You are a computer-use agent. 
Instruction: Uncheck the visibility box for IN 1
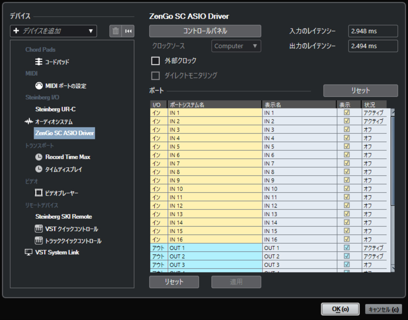pos(347,113)
